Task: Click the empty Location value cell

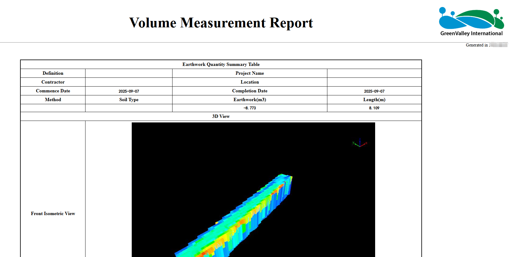Action: (374, 82)
